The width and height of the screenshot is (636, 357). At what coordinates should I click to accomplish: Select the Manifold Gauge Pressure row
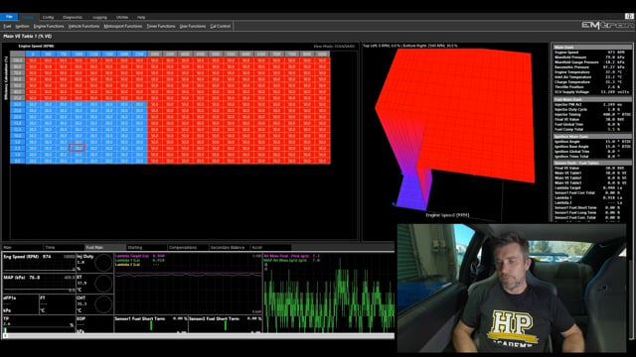[592, 62]
